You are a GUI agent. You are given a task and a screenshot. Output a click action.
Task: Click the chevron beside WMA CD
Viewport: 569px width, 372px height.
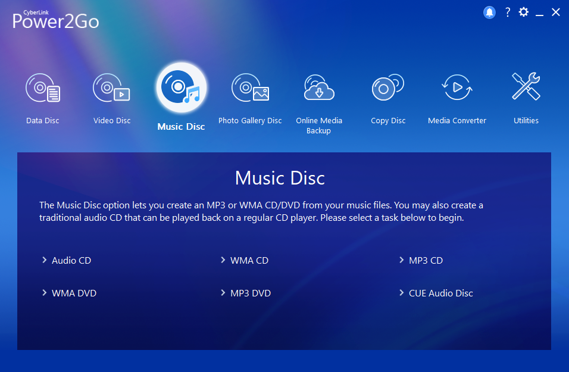223,260
